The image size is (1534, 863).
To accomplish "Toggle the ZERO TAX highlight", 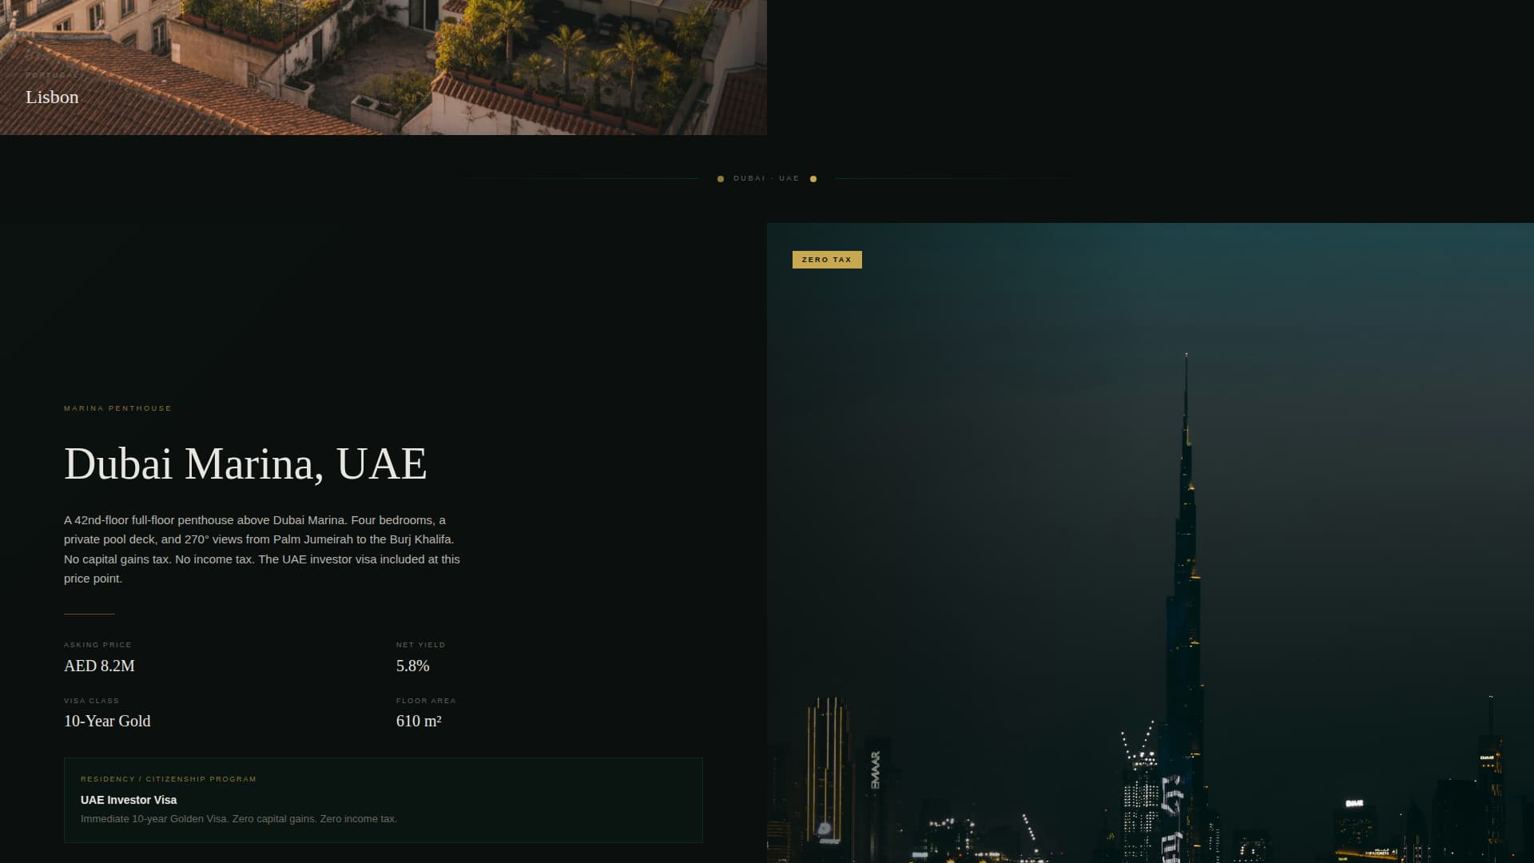I will (827, 259).
